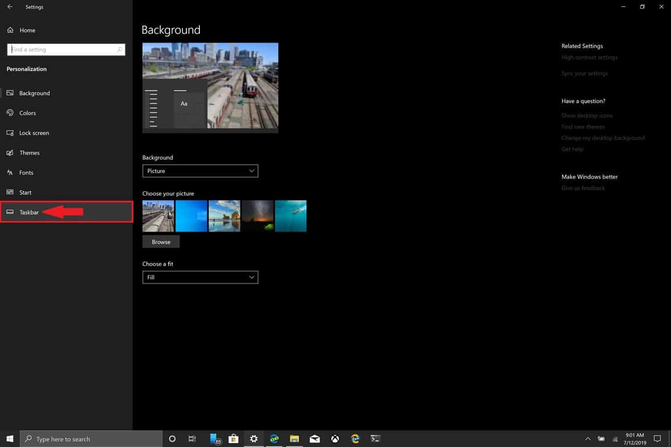Viewport: 671px width, 447px height.
Task: Choose the underwater swimmer picture thumbnail
Action: (x=291, y=216)
